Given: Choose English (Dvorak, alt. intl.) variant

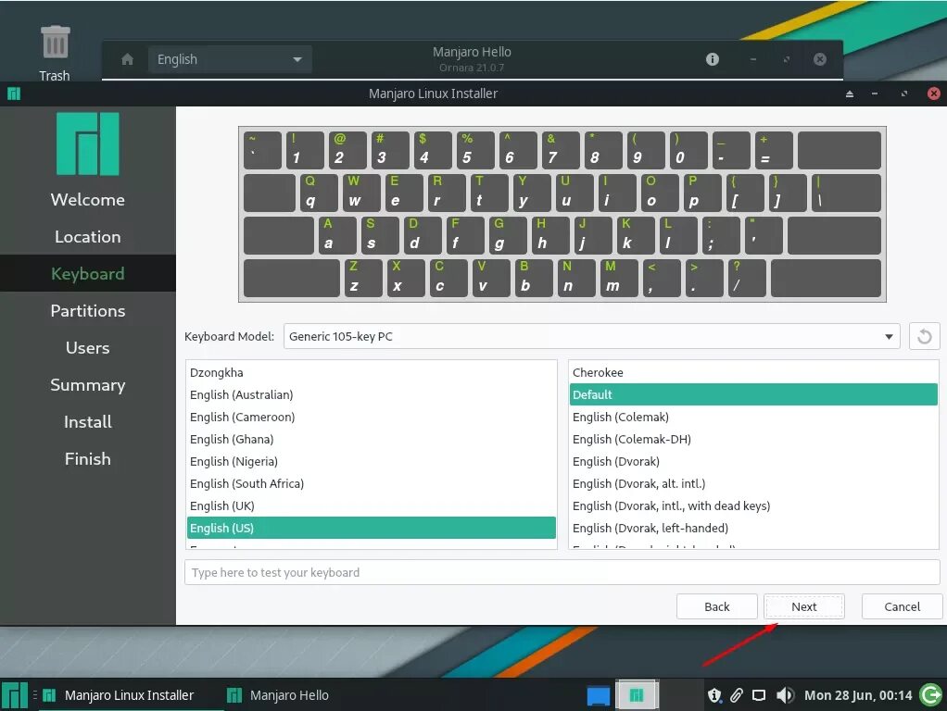Looking at the screenshot, I should coord(753,483).
